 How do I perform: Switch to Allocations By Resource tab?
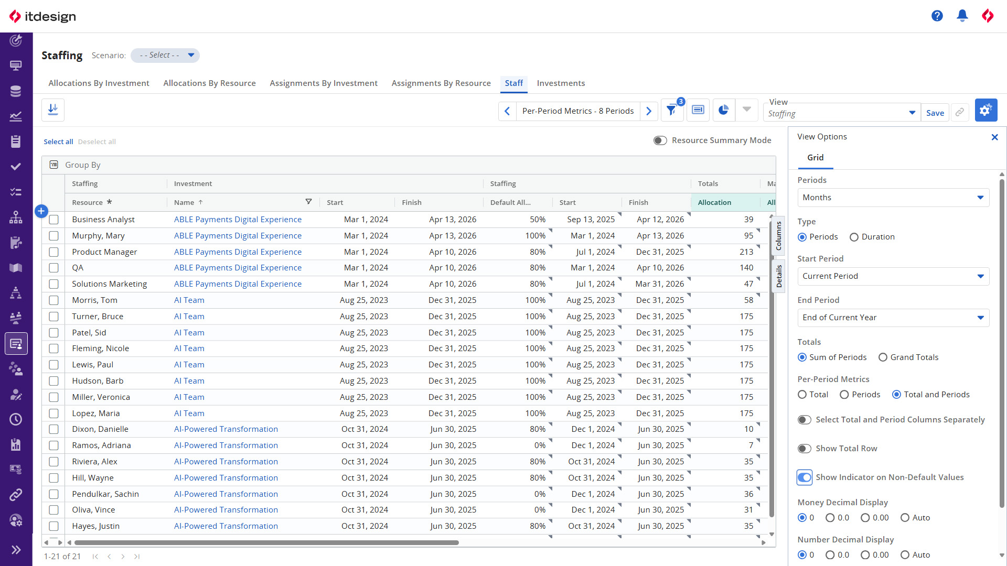point(209,83)
